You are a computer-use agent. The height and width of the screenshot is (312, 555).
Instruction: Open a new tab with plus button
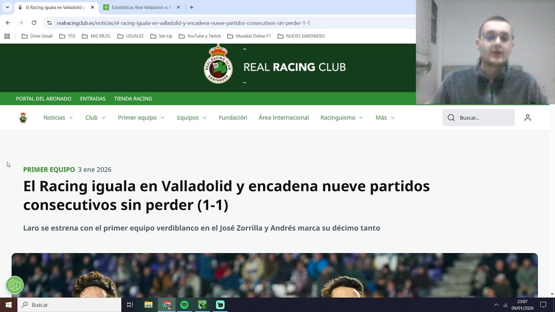pos(192,7)
